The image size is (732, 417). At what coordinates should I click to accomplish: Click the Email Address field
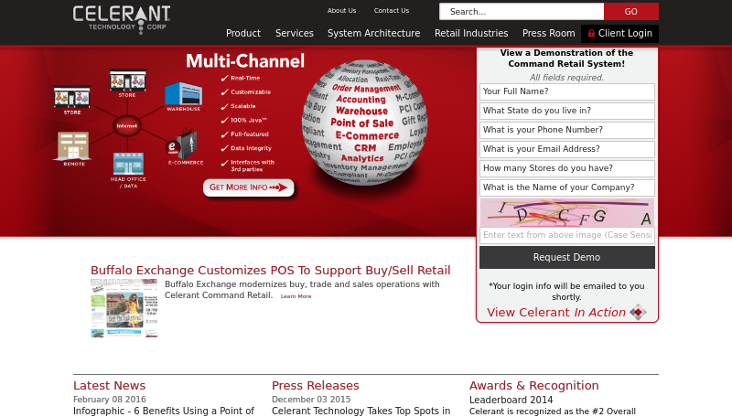pyautogui.click(x=566, y=149)
